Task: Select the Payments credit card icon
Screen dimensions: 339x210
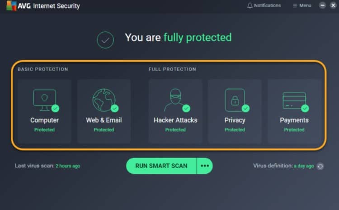Action: 294,101
